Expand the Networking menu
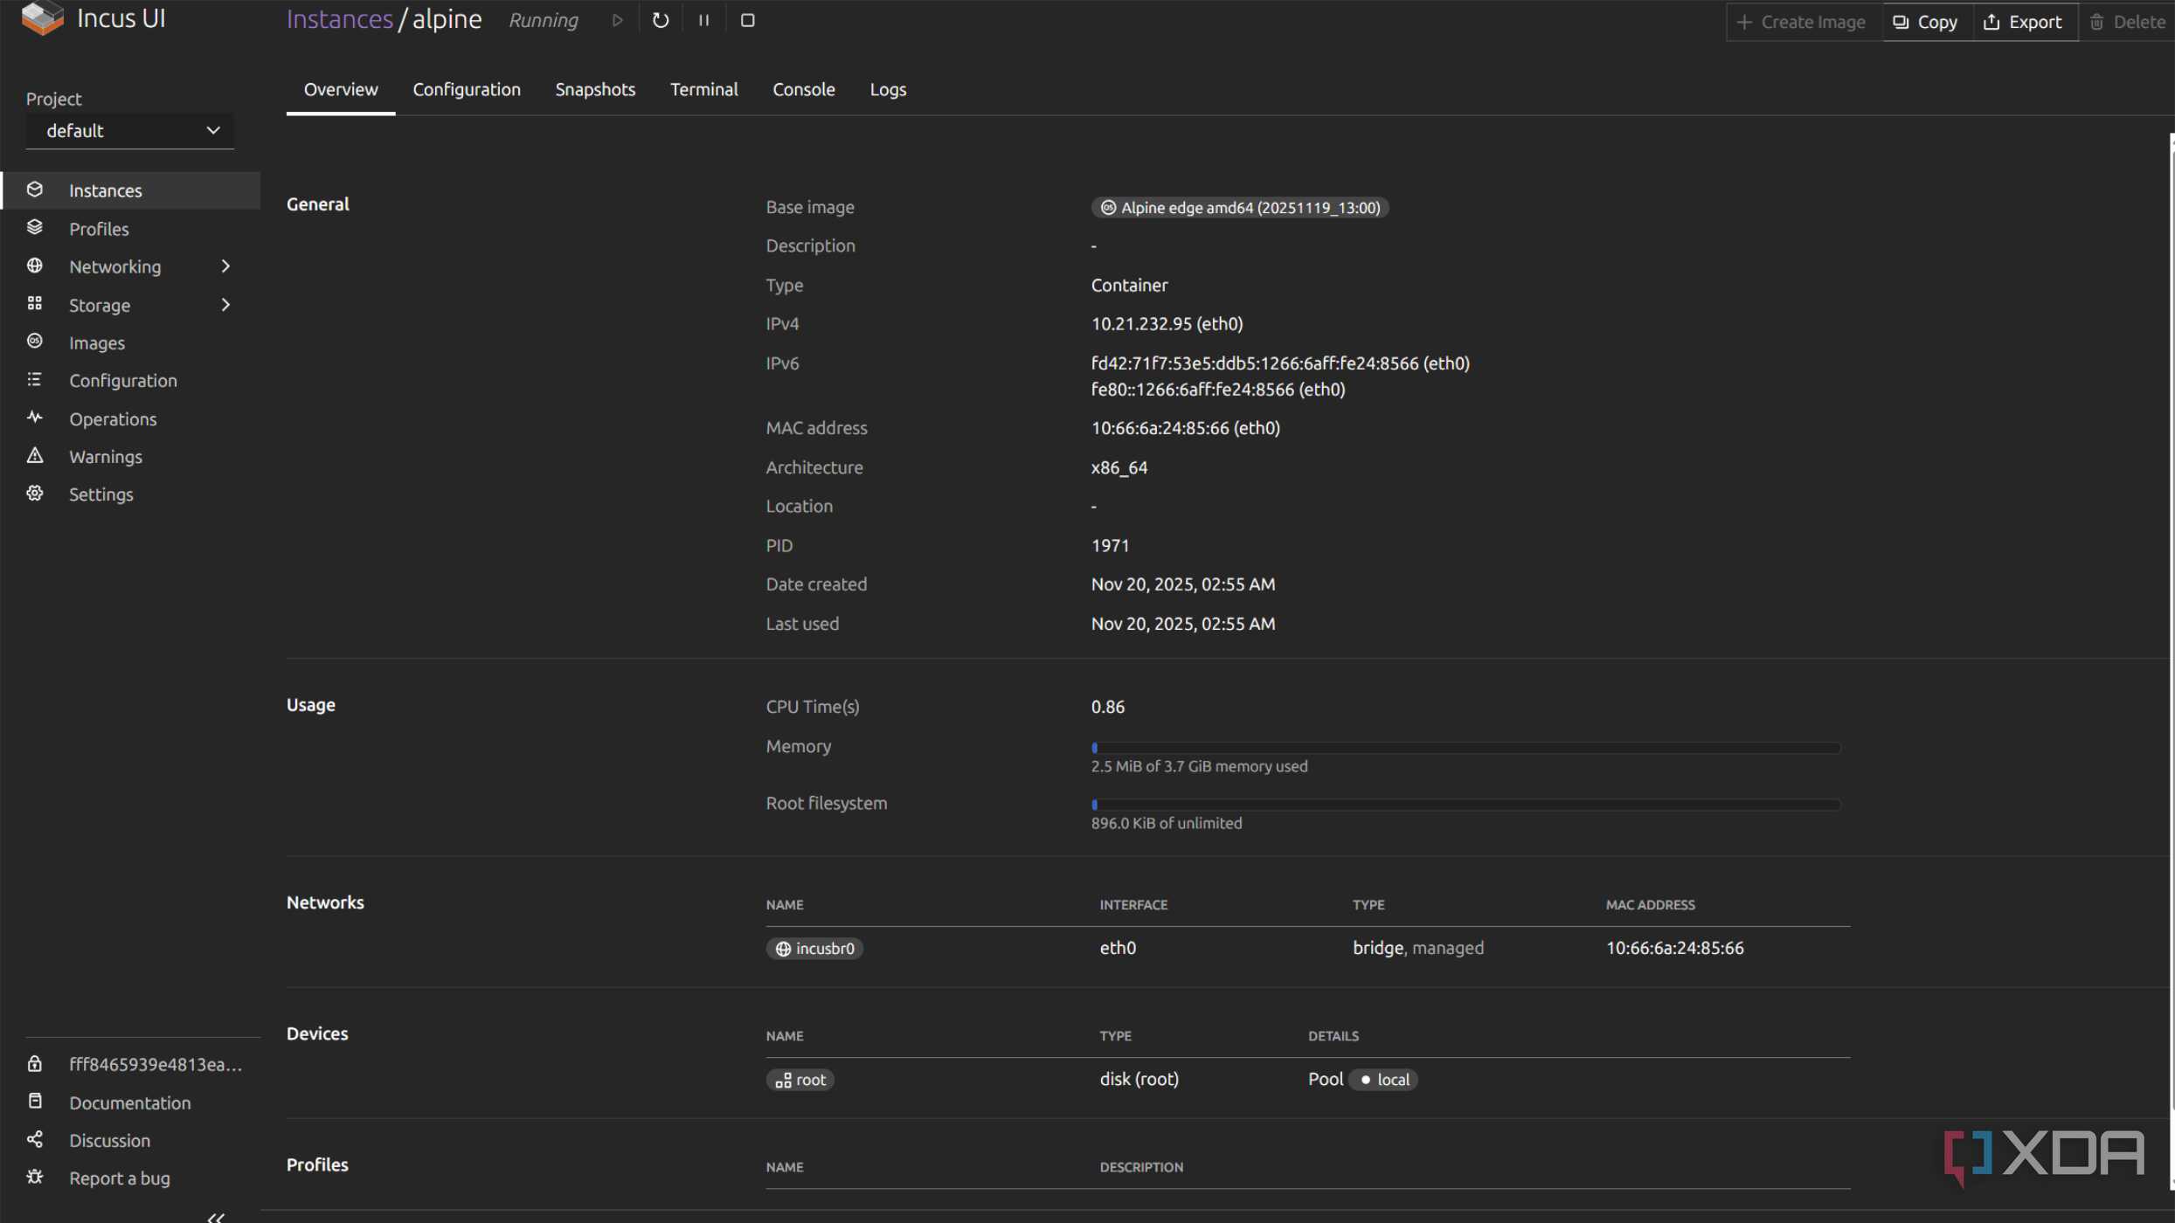Screen dimensions: 2175x1223 (x=131, y=266)
